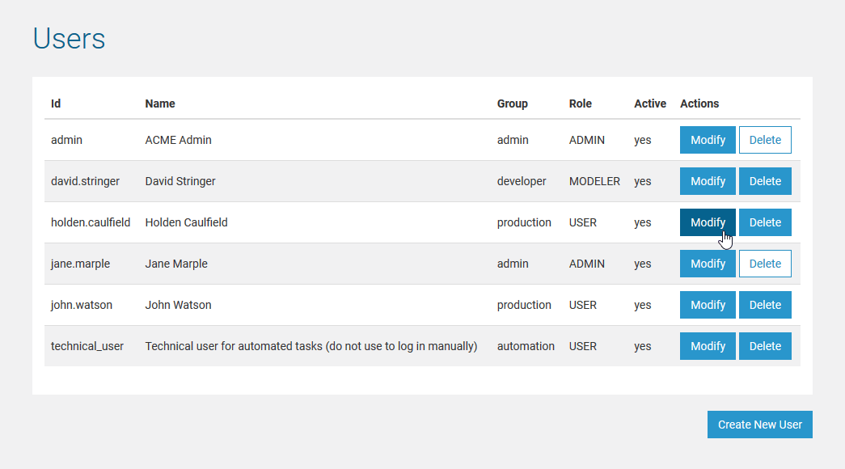845x469 pixels.
Task: Click the Id column header
Action: point(56,104)
